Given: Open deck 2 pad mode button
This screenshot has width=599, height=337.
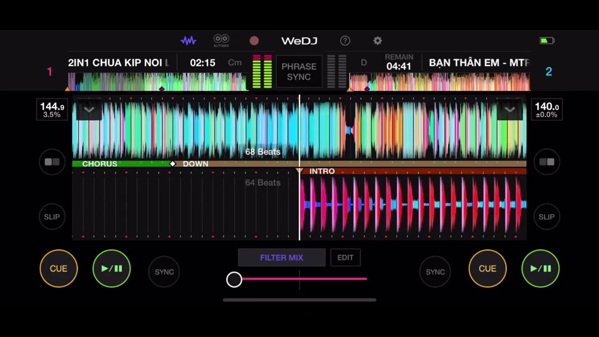Looking at the screenshot, I should [547, 162].
